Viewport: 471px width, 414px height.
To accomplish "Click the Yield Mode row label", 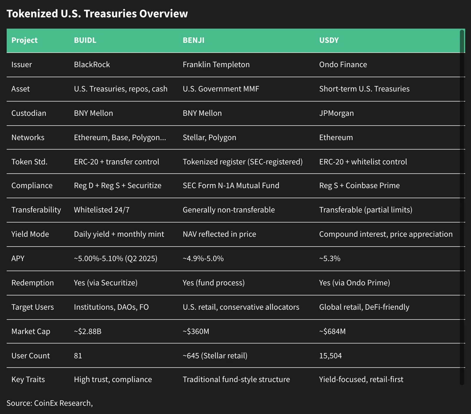I will click(x=30, y=234).
